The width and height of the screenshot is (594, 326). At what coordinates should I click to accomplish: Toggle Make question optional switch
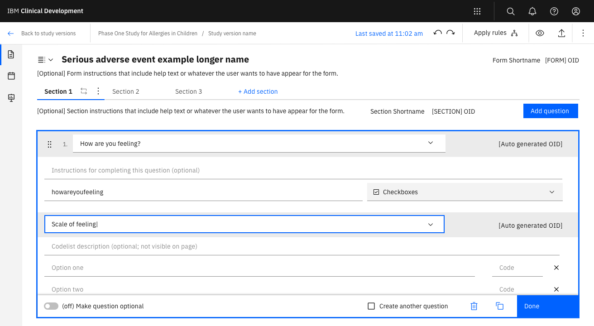coord(51,306)
